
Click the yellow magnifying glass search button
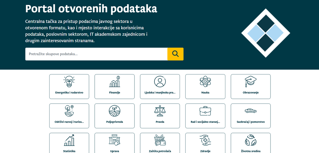pyautogui.click(x=175, y=54)
